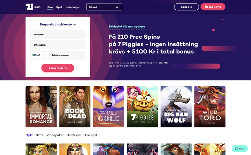Open the +46 country code dropdown

38,55
